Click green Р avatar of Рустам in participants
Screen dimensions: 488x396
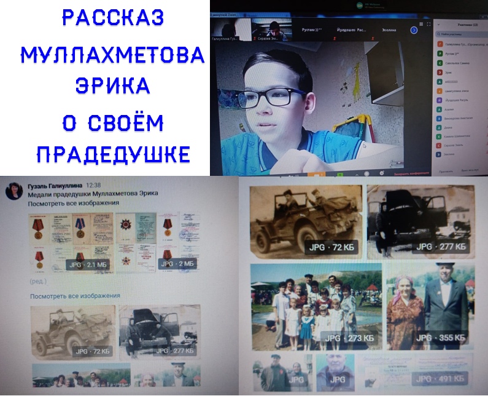440,53
